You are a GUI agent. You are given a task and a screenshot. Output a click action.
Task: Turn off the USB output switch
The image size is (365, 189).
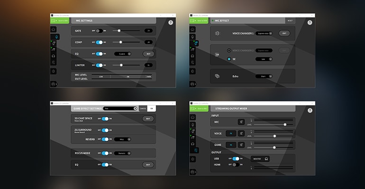click(x=236, y=159)
